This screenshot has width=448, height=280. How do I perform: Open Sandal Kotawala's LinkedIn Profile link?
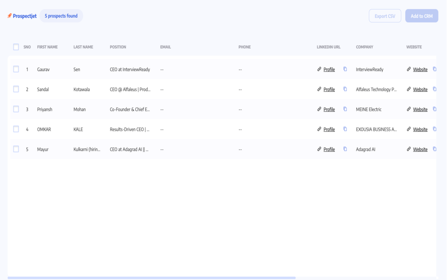click(329, 89)
